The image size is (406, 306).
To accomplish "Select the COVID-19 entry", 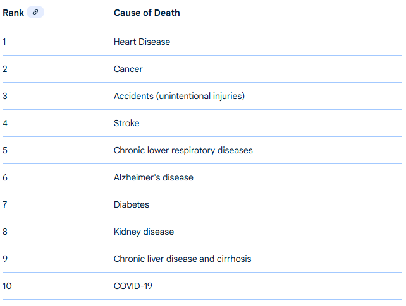I will (133, 286).
